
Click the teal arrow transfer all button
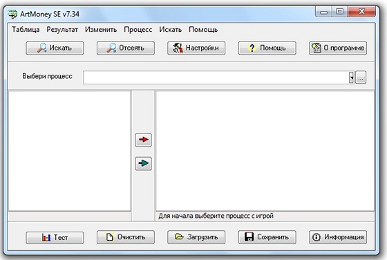point(144,163)
